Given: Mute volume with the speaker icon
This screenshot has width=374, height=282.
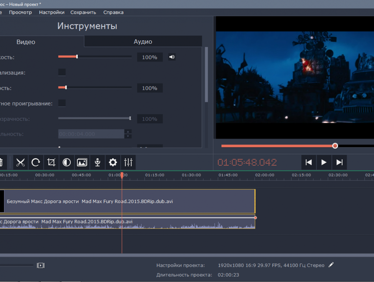Looking at the screenshot, I should pos(172,57).
